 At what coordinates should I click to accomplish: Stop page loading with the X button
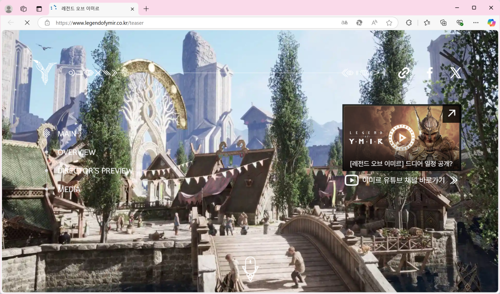27,22
